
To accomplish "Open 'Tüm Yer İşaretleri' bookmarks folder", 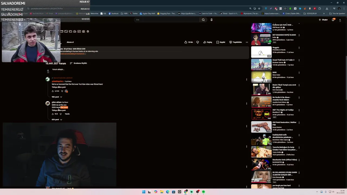I will [337, 14].
